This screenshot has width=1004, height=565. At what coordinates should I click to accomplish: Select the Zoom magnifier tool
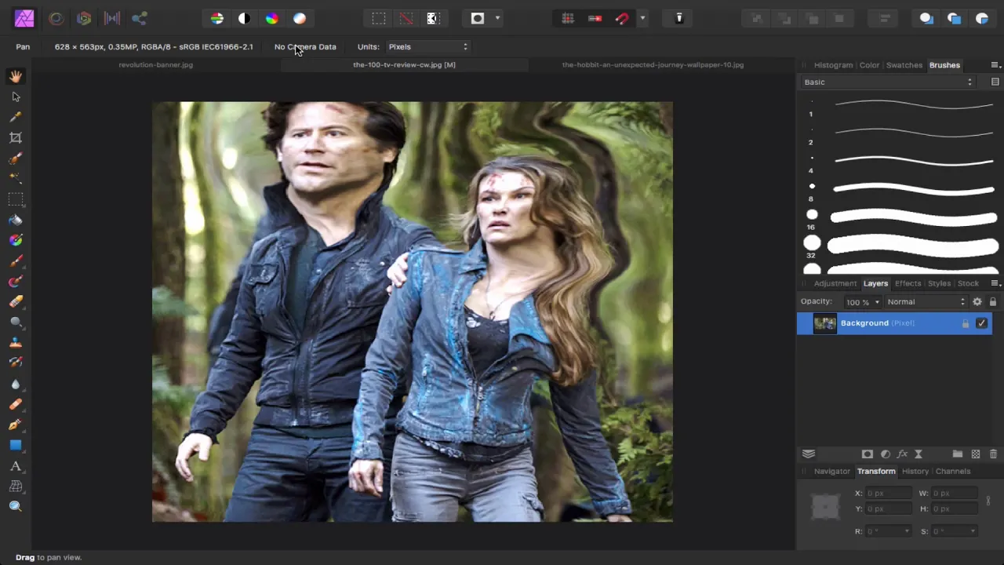click(16, 507)
